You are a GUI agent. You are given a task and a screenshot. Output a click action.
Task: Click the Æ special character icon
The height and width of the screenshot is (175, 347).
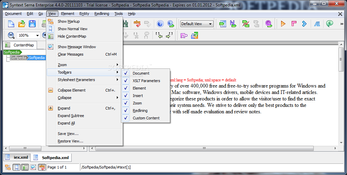(317, 24)
